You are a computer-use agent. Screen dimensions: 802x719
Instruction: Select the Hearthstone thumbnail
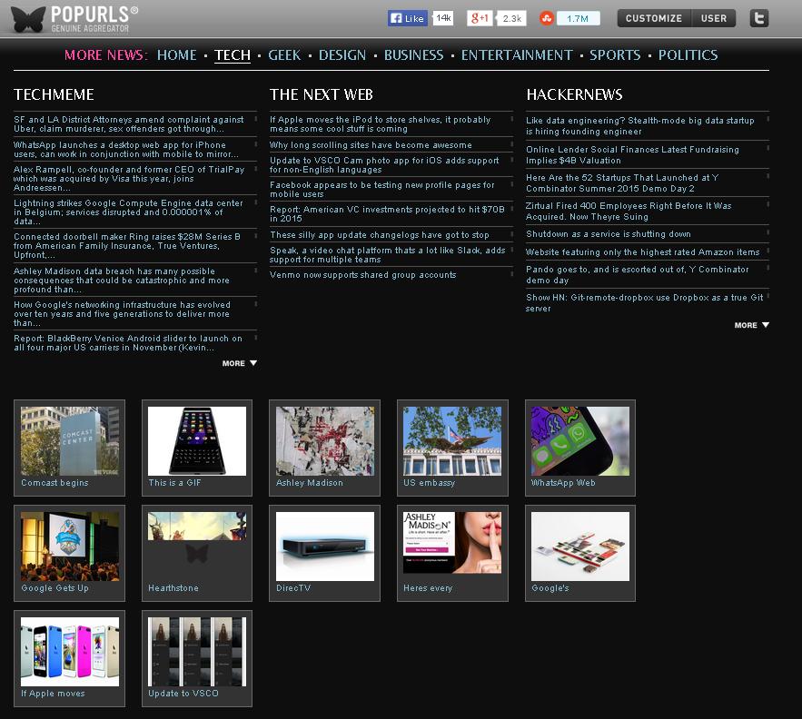pyautogui.click(x=197, y=547)
